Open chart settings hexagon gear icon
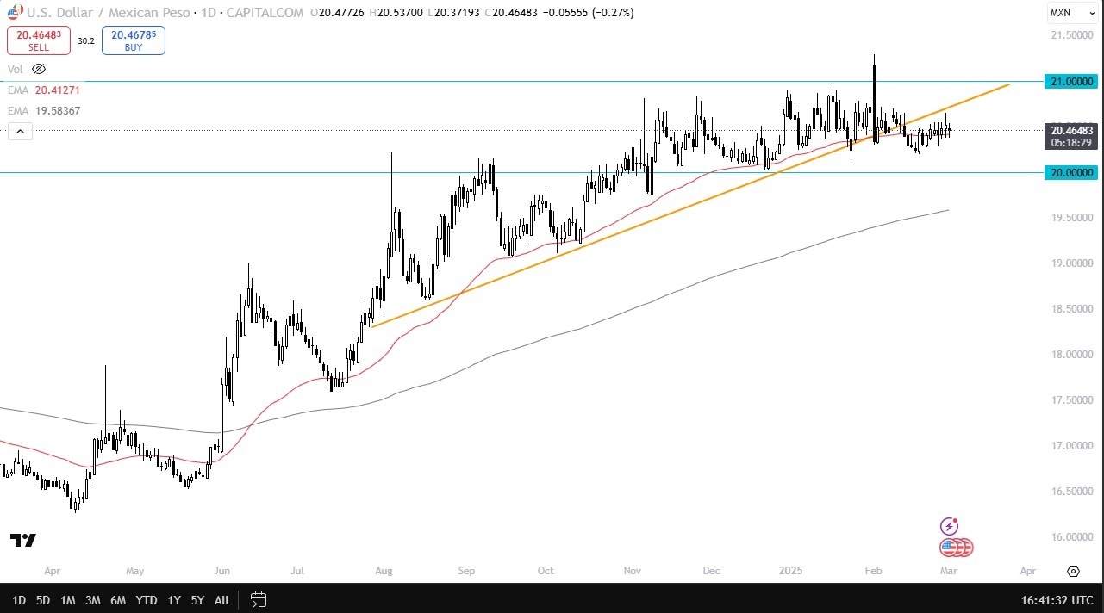 pos(1073,571)
